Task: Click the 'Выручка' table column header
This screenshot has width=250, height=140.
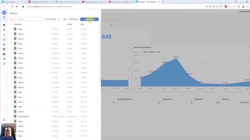Action: click(225, 99)
